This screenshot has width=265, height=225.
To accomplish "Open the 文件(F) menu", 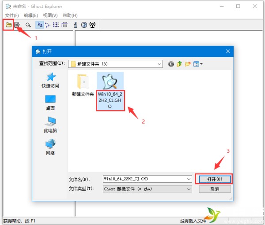I will coord(11,15).
